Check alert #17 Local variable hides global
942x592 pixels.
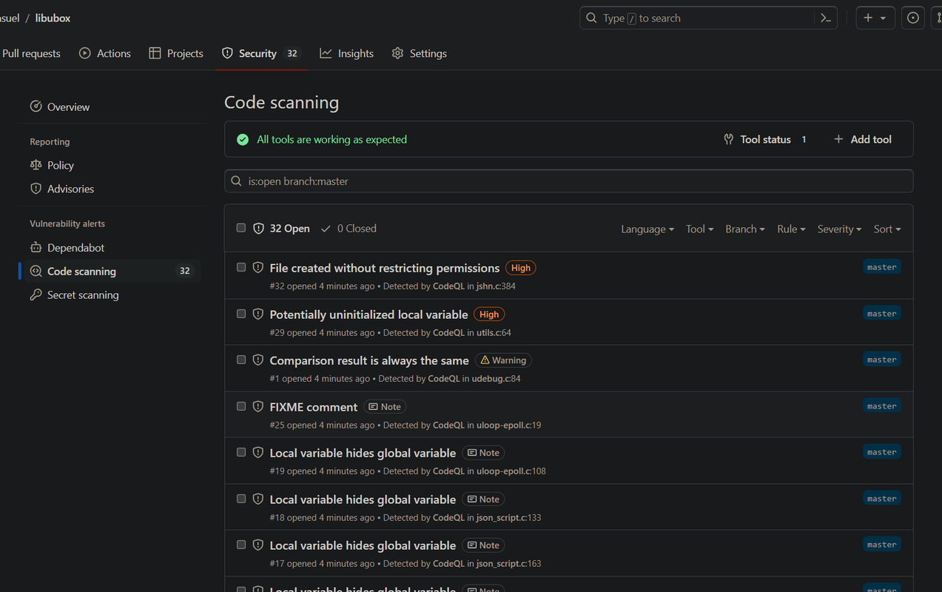point(241,545)
